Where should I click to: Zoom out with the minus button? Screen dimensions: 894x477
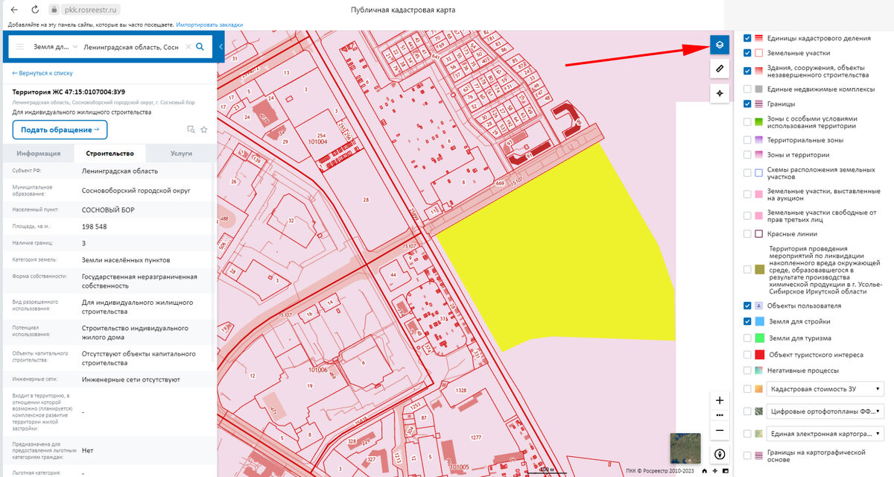pos(720,430)
